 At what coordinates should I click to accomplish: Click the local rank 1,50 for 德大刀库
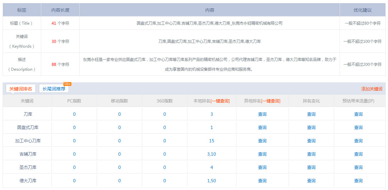point(212,181)
